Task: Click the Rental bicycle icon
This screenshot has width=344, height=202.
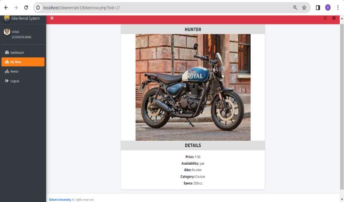Action: click(x=7, y=72)
